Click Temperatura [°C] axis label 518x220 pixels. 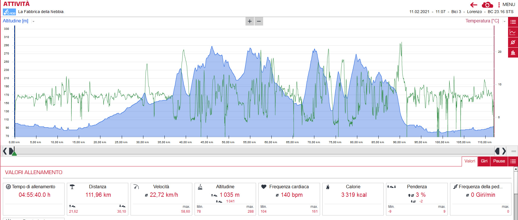482,21
